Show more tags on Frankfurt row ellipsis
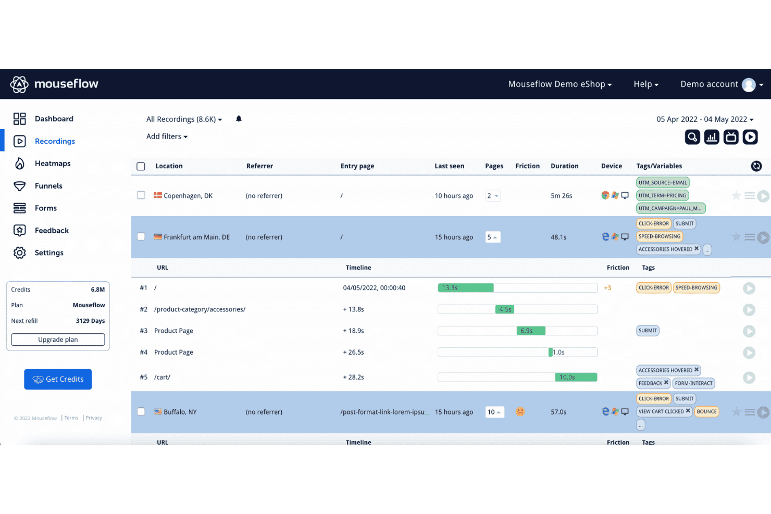The height and width of the screenshot is (514, 771). click(707, 249)
